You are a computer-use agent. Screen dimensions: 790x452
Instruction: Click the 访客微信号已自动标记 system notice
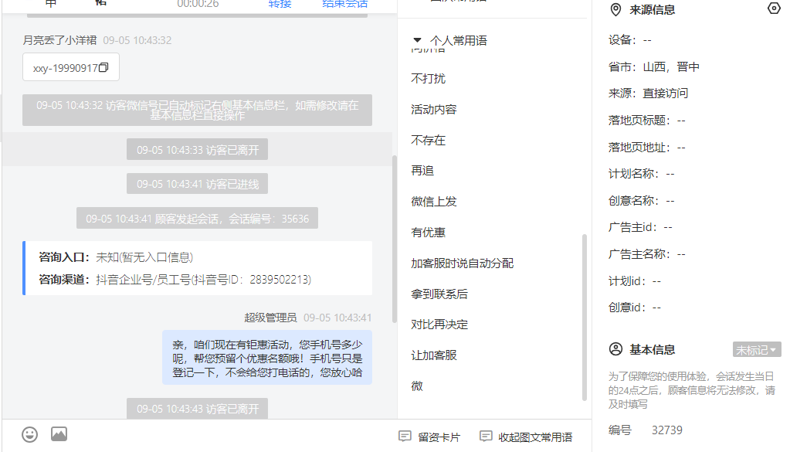197,110
